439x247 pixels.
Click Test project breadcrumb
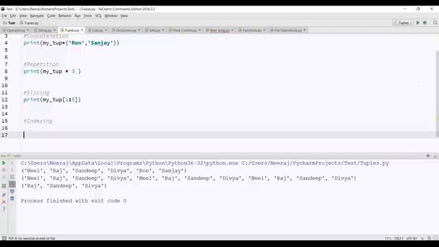click(9, 23)
